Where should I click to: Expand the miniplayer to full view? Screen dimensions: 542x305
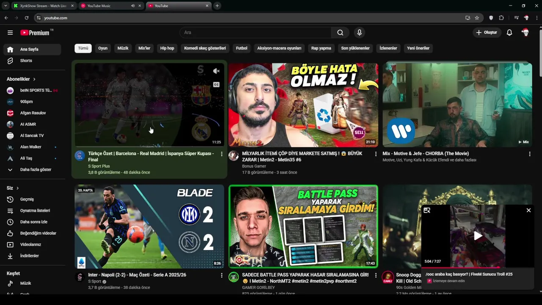[x=427, y=210]
